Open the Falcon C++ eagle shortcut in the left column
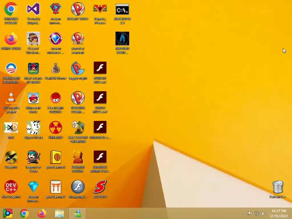 [11, 157]
